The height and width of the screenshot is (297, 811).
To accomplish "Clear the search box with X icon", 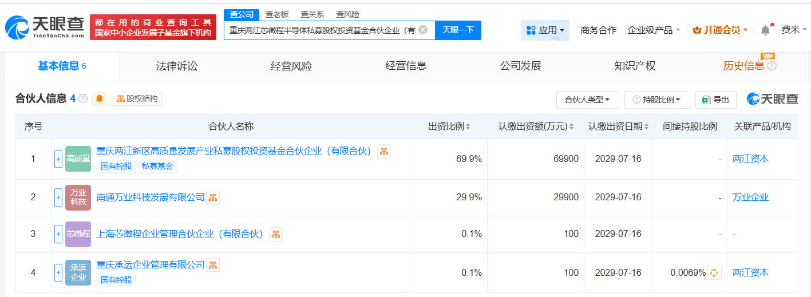I will pos(423,30).
